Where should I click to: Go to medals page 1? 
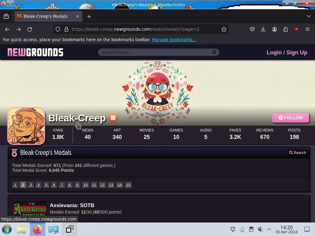[15, 185]
